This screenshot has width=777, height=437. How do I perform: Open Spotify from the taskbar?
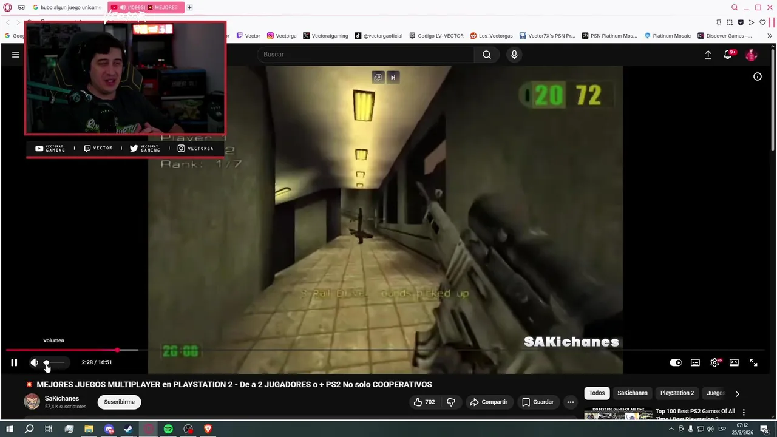pos(168,429)
